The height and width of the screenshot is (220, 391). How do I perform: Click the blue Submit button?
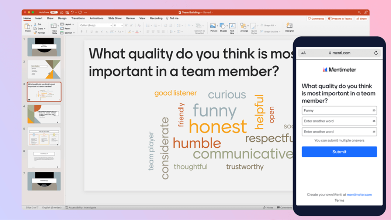coord(339,152)
